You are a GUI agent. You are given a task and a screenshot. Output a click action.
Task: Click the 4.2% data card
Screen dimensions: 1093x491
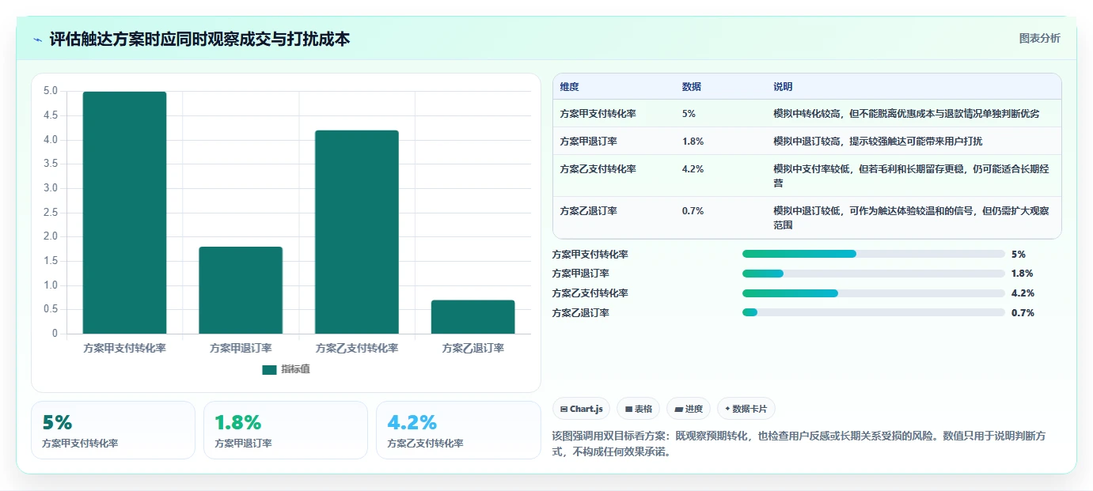(x=458, y=430)
